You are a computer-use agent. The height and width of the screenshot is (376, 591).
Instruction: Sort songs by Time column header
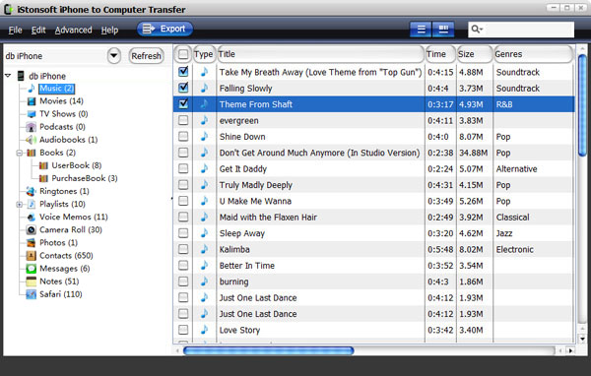click(440, 54)
